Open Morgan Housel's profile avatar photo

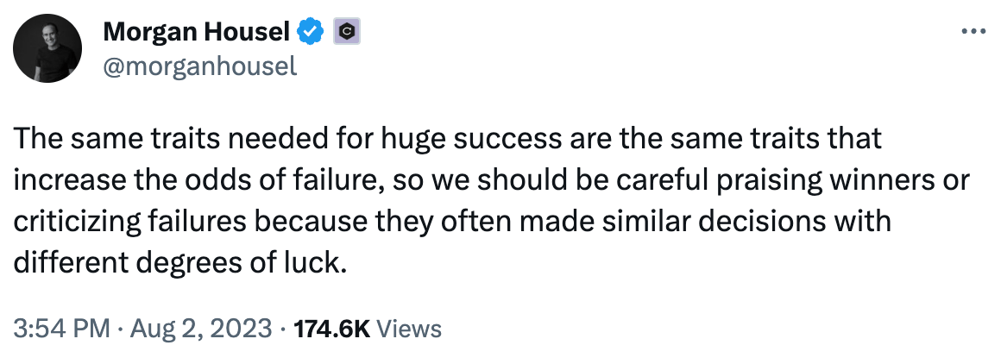click(x=47, y=48)
